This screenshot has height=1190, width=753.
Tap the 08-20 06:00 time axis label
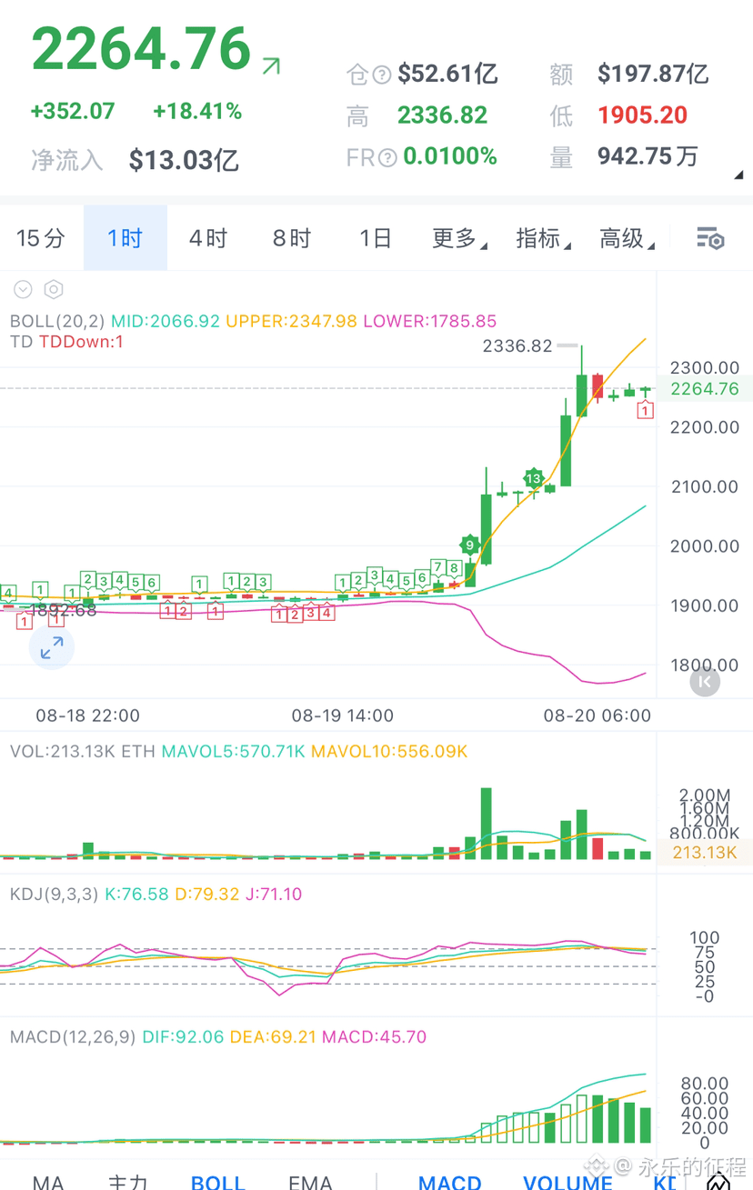(x=597, y=716)
